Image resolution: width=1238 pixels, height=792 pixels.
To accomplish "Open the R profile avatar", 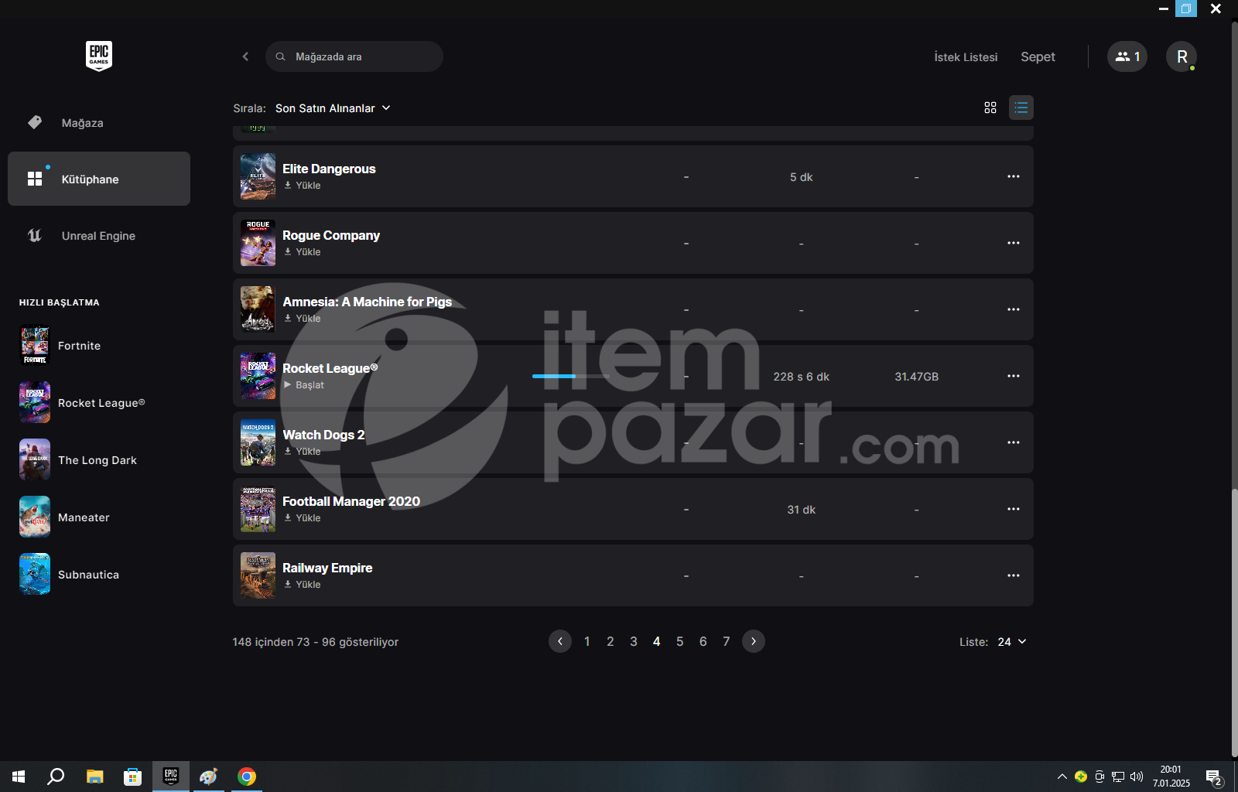I will tap(1182, 56).
